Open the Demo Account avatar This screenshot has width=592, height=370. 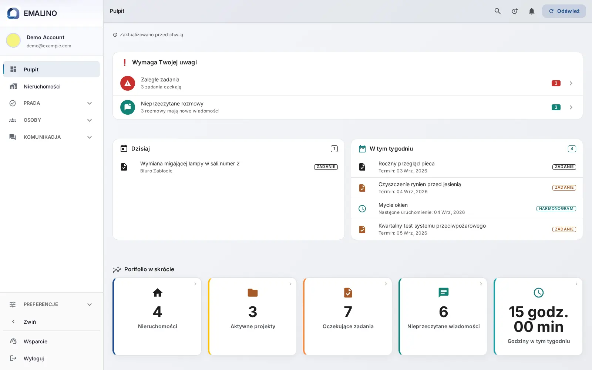pyautogui.click(x=13, y=40)
